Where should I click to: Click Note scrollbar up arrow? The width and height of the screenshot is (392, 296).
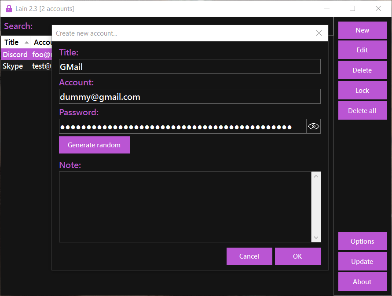[316, 176]
